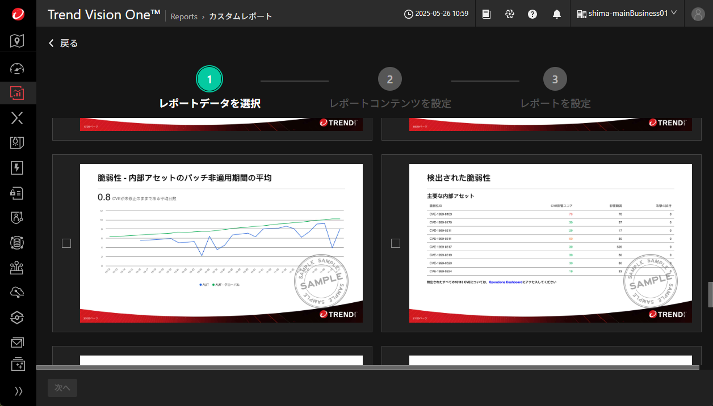Open the stacked cards sparkle icon

18,364
